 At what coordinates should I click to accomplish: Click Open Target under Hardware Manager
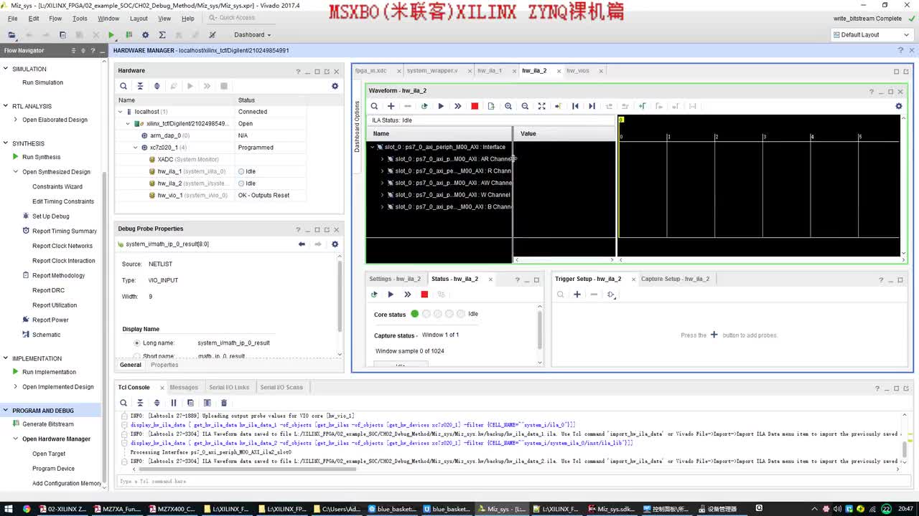49,454
